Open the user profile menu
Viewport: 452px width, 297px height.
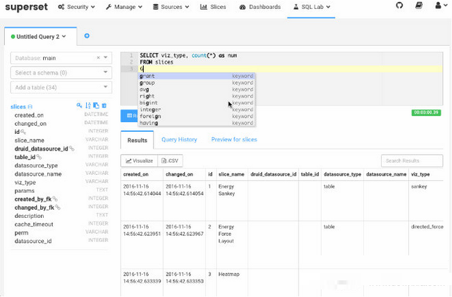(441, 6)
